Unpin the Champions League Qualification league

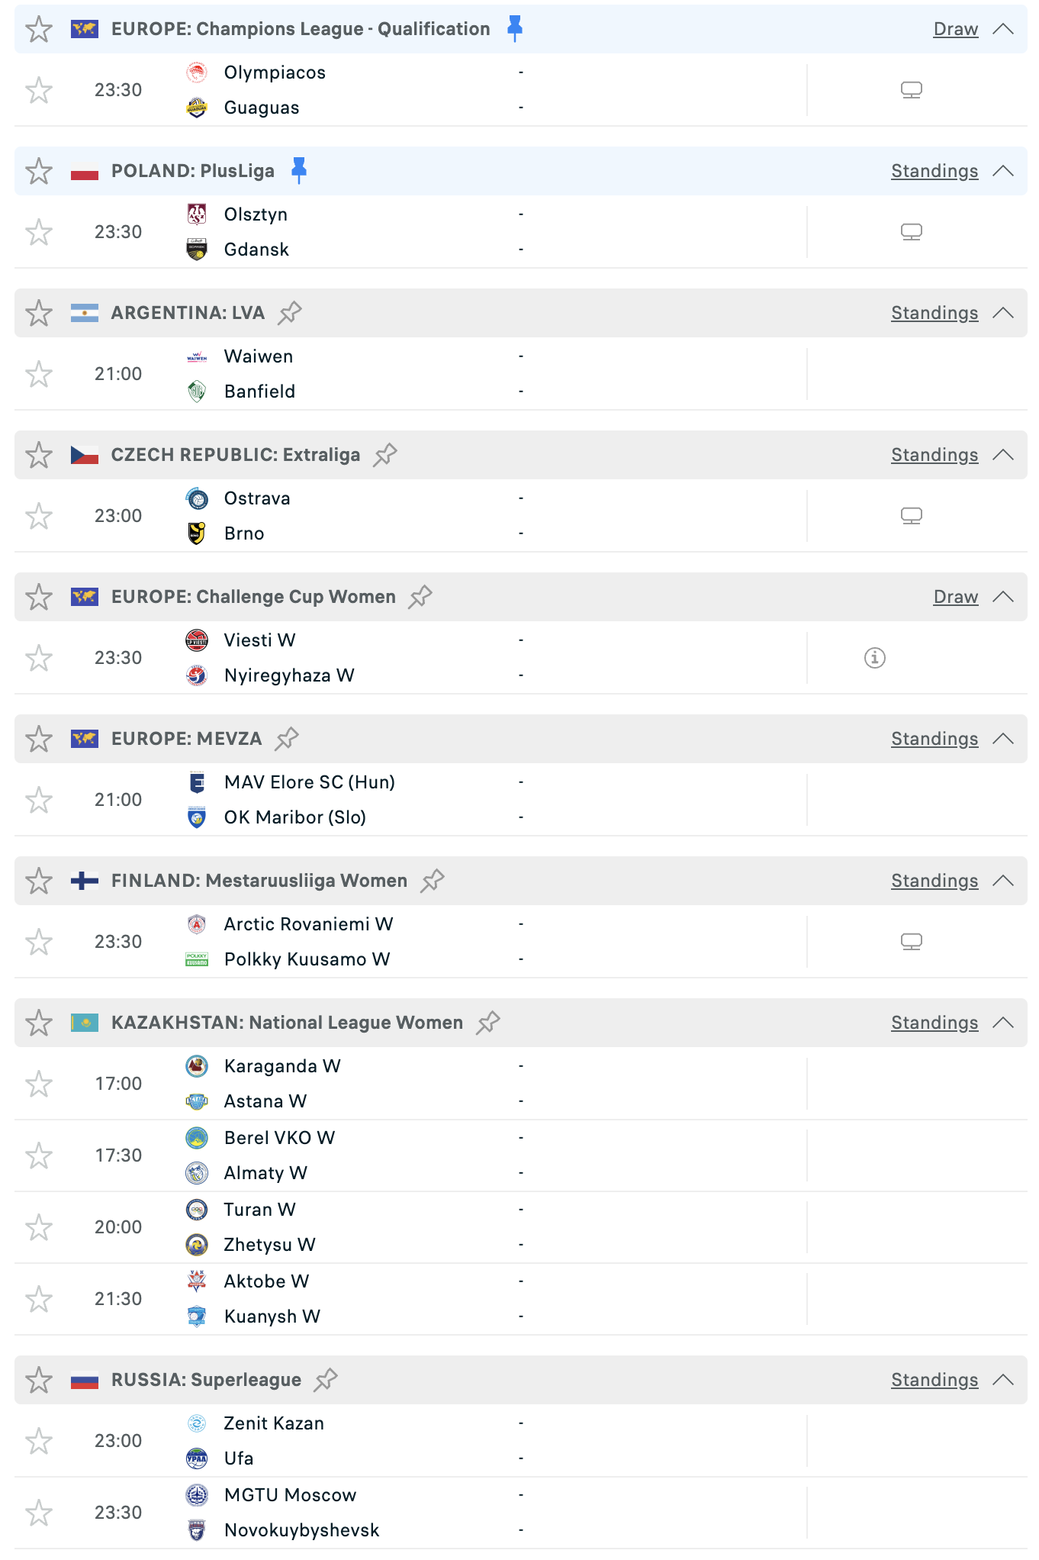pos(515,28)
